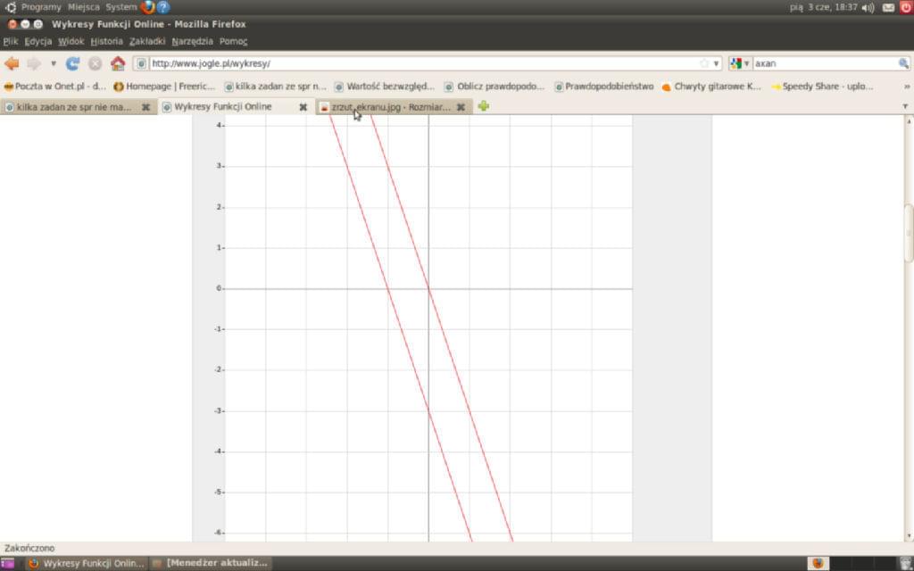Show more bookmarks with the chevron
The height and width of the screenshot is (571, 914).
pos(907,87)
